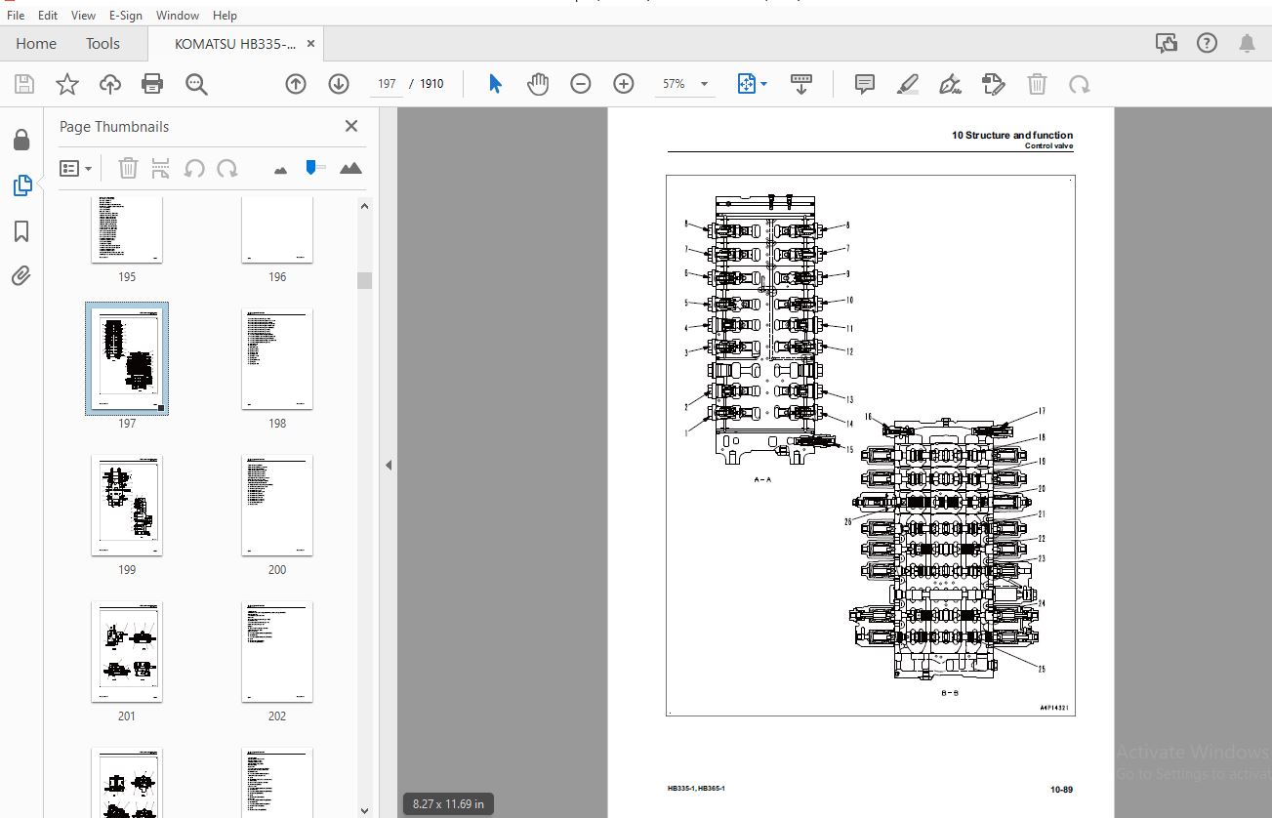Expand the thumbnails options menu

(x=76, y=168)
